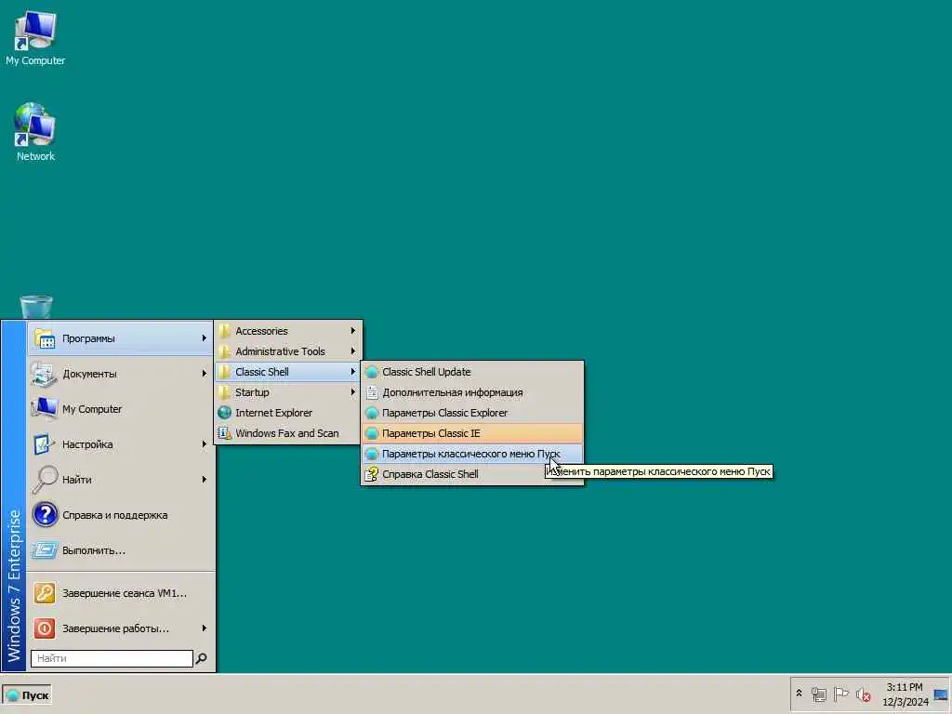Expand the Документы submenu arrow
The height and width of the screenshot is (714, 952).
coord(204,374)
